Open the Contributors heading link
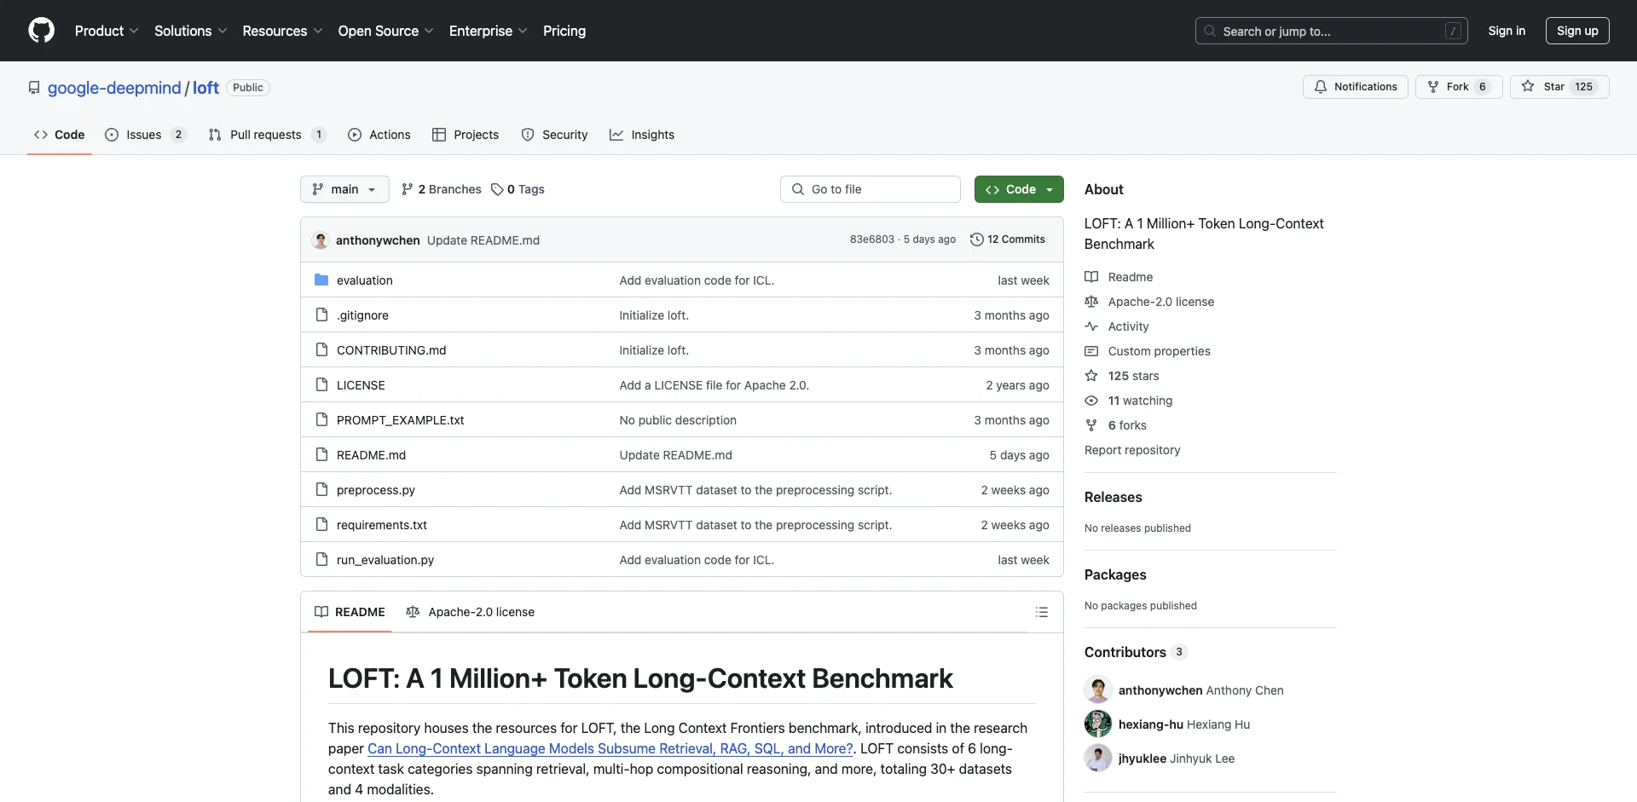This screenshot has width=1637, height=802. [x=1136, y=652]
